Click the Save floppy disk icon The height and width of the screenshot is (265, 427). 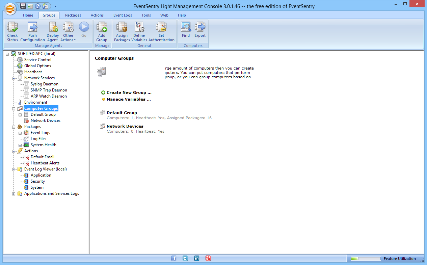click(23, 6)
